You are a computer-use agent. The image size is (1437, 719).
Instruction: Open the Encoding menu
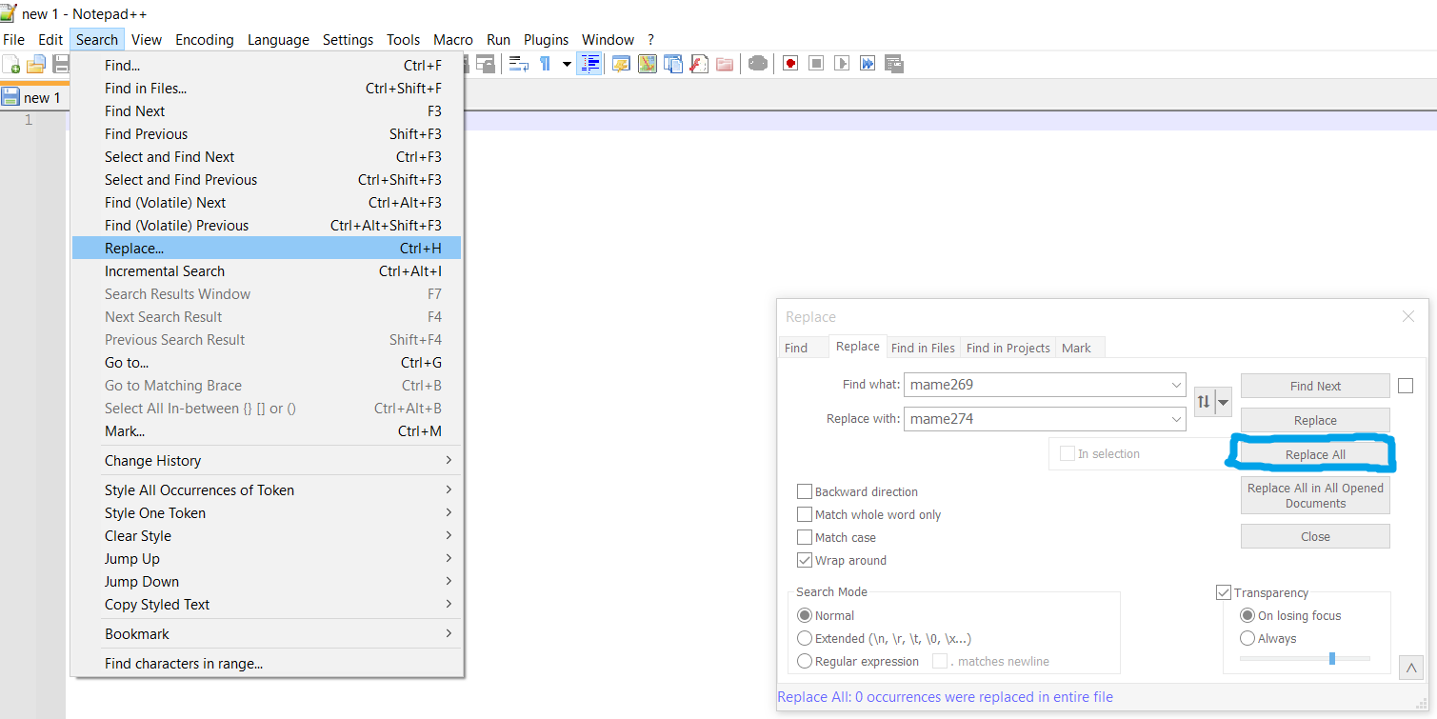pos(205,40)
